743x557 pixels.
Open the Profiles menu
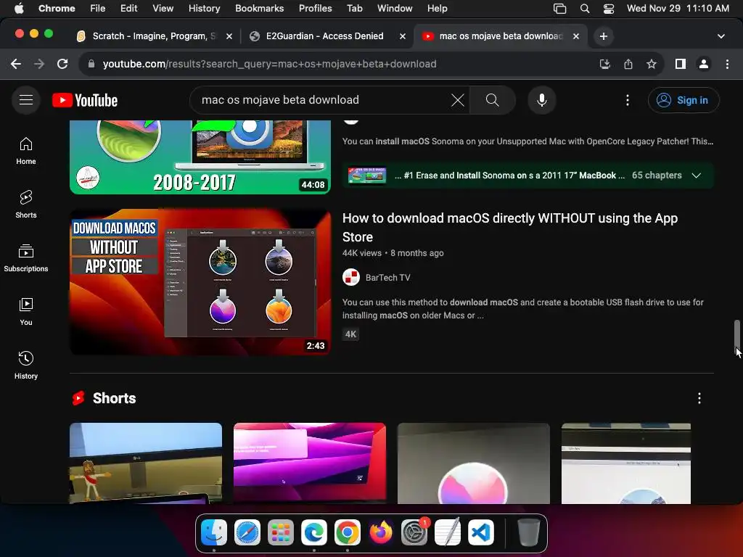click(315, 8)
